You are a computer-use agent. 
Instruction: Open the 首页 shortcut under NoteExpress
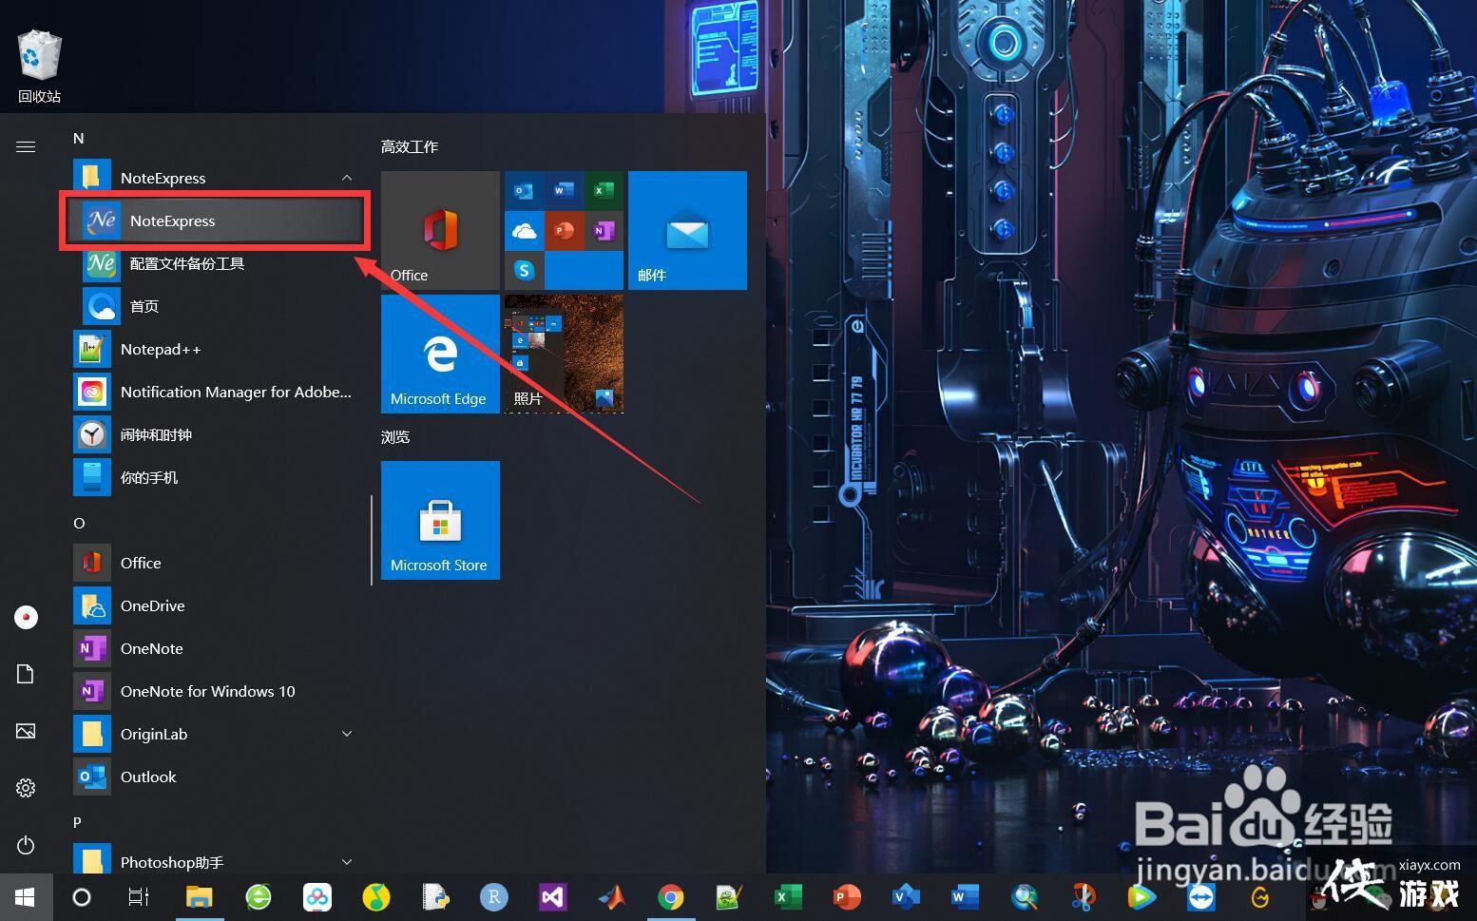[x=215, y=306]
